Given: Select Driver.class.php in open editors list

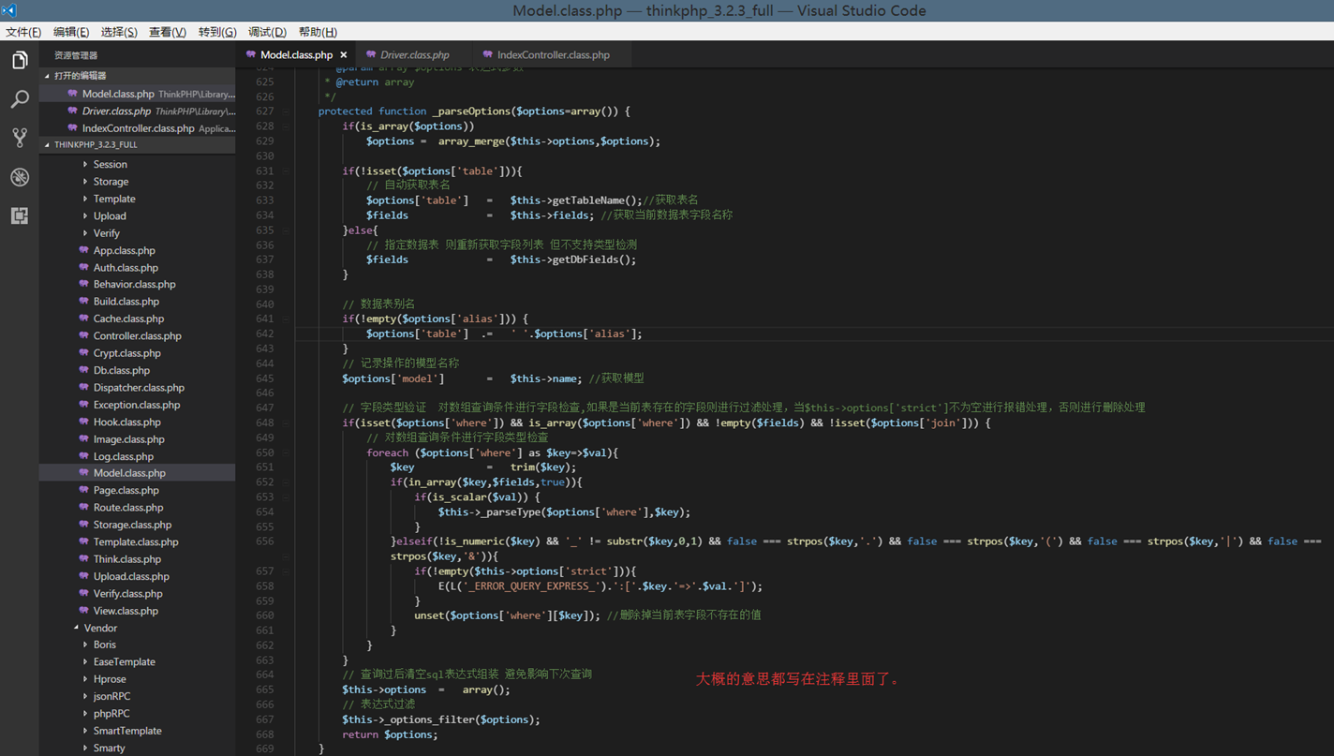Looking at the screenshot, I should click(x=137, y=111).
